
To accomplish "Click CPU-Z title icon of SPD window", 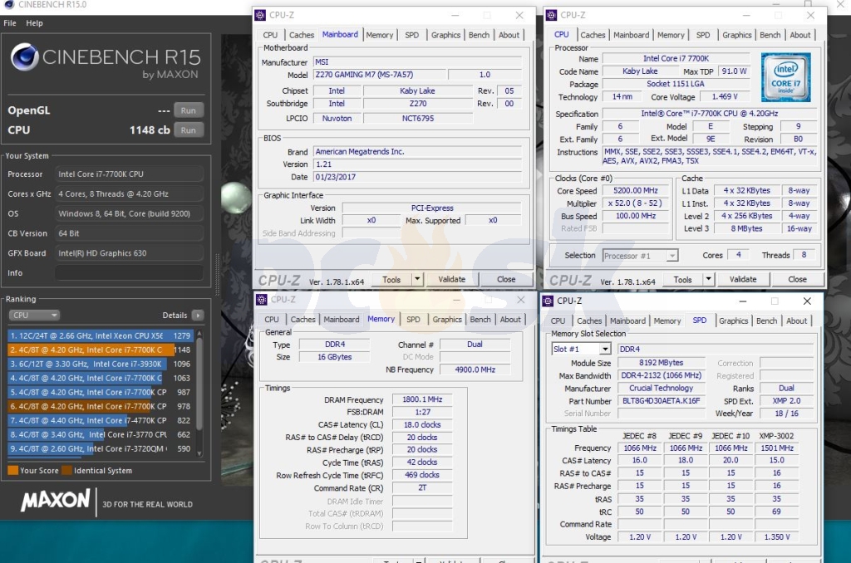I will tap(548, 301).
